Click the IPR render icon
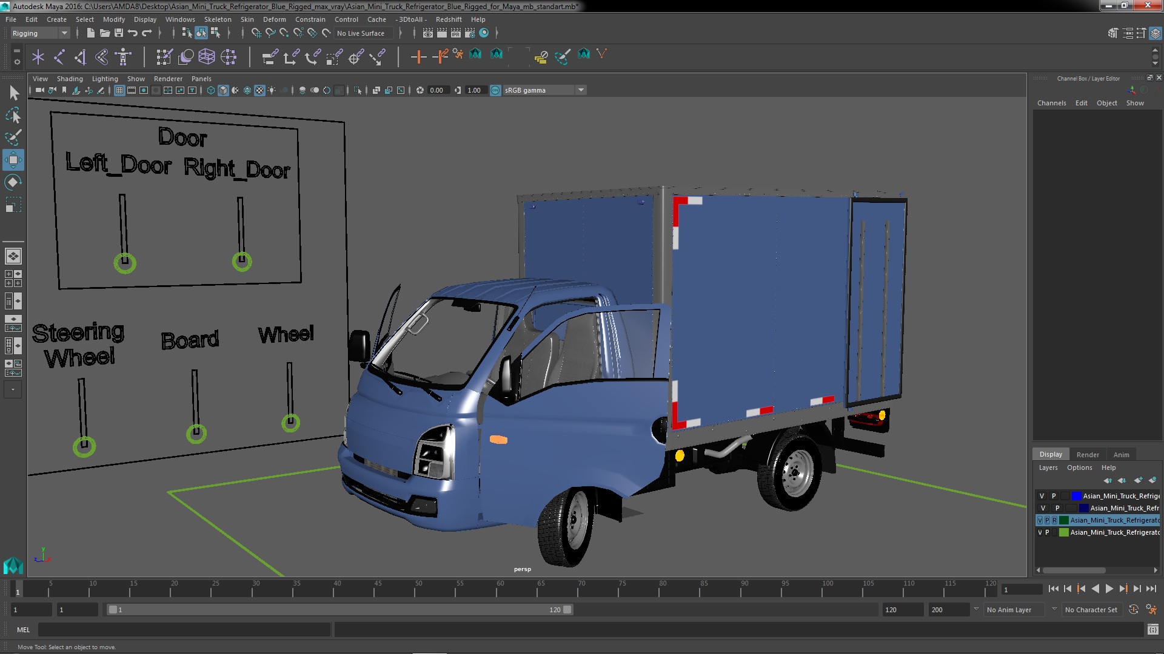1164x654 pixels. pos(456,33)
